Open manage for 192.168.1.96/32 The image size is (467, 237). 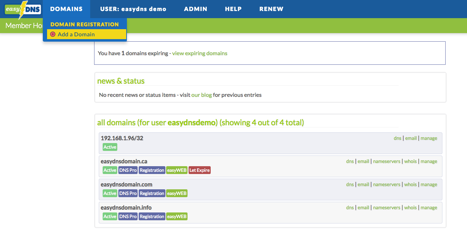click(429, 138)
